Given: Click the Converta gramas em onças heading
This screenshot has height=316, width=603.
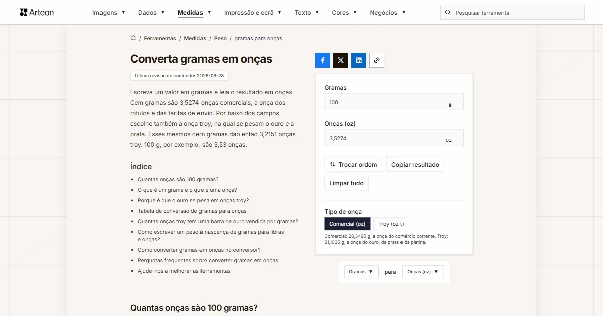Looking at the screenshot, I should pos(201,59).
